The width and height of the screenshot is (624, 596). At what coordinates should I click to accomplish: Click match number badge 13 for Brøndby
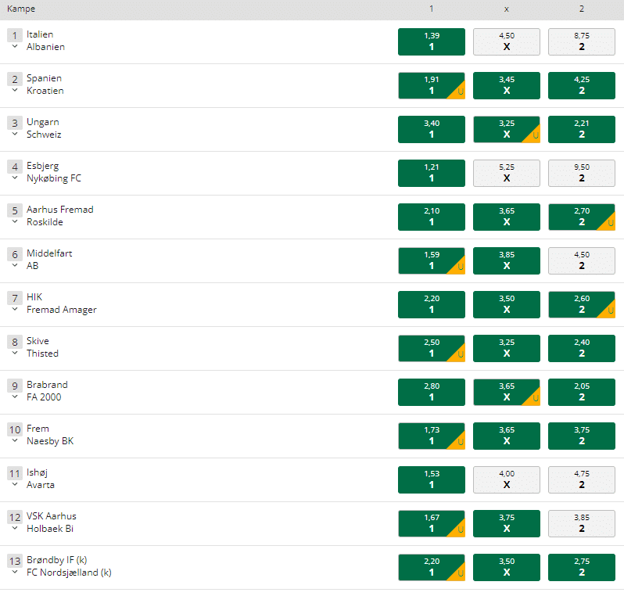point(15,561)
